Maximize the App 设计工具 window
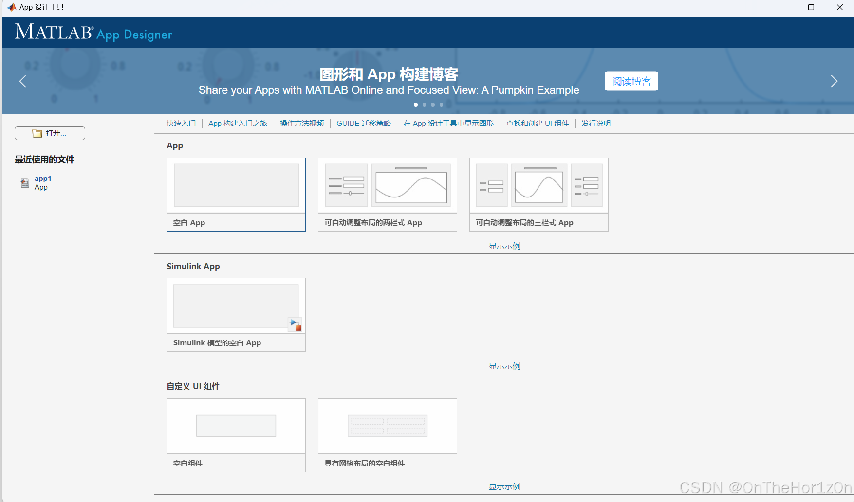The image size is (854, 502). [811, 7]
